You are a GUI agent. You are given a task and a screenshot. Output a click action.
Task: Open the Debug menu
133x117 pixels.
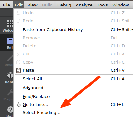(64, 5)
